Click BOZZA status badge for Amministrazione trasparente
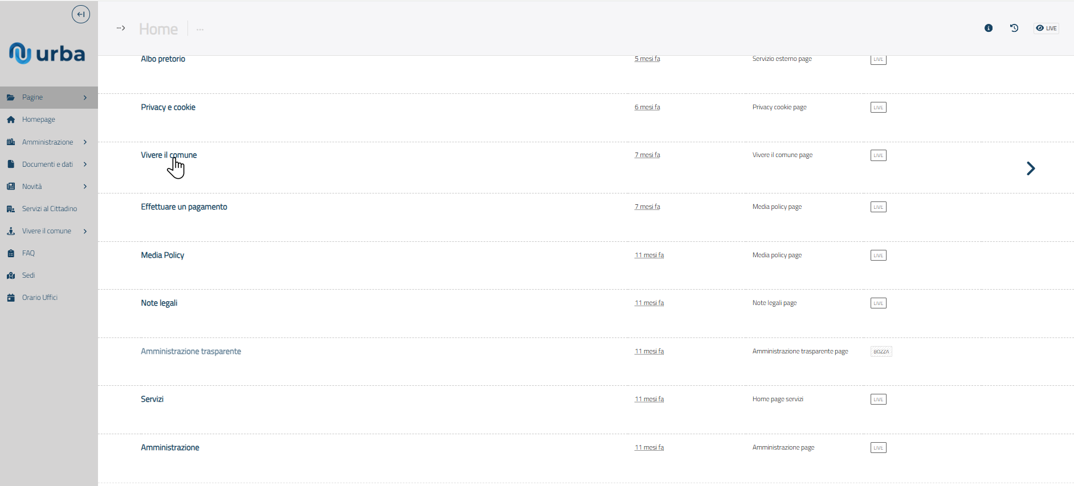This screenshot has height=486, width=1074. coord(881,352)
